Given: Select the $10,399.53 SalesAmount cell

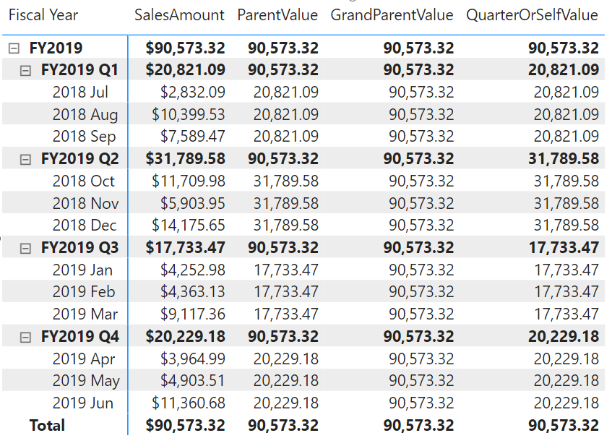Looking at the screenshot, I should [188, 114].
